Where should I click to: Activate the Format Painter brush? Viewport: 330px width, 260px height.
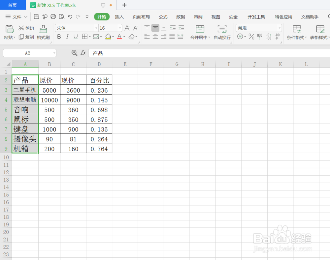tap(43, 32)
